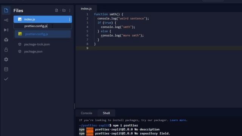This screenshot has width=242, height=136.
Task: Open the Unit tests checkmark icon
Action: pos(6,79)
